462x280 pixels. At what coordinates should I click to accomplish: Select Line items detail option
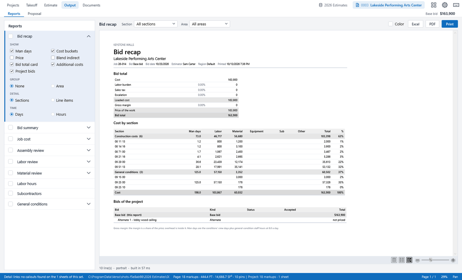pyautogui.click(x=53, y=100)
